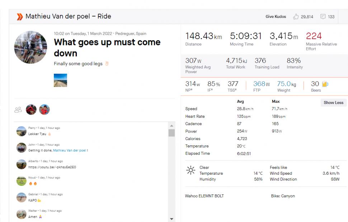Open second riding companion avatar
348x222 pixels.
click(44, 110)
